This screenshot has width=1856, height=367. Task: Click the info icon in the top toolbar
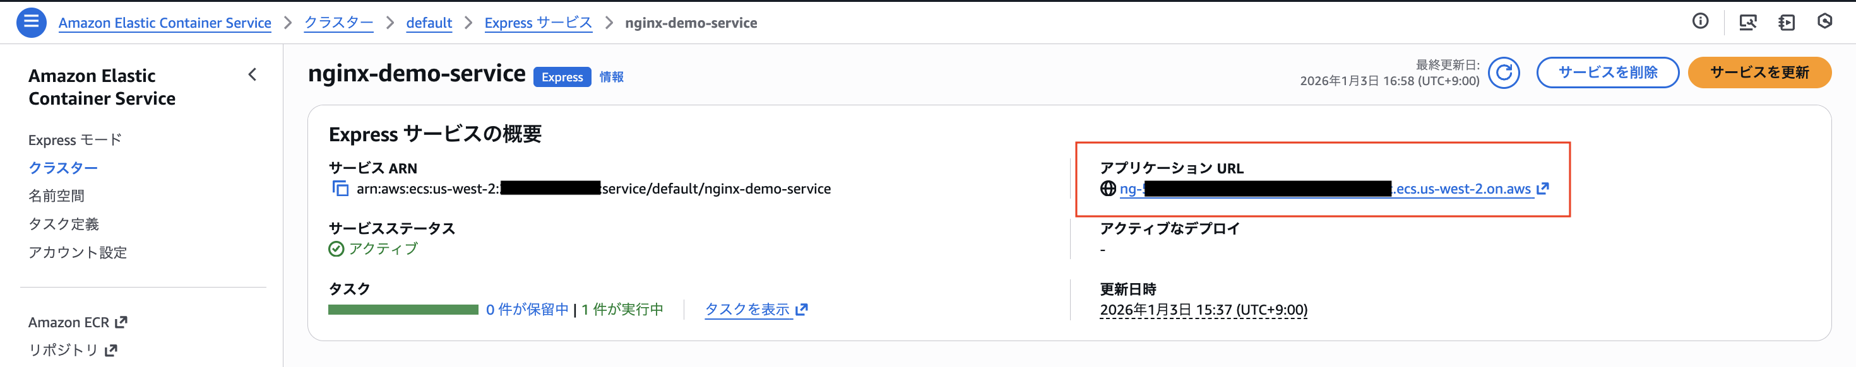coord(1700,21)
